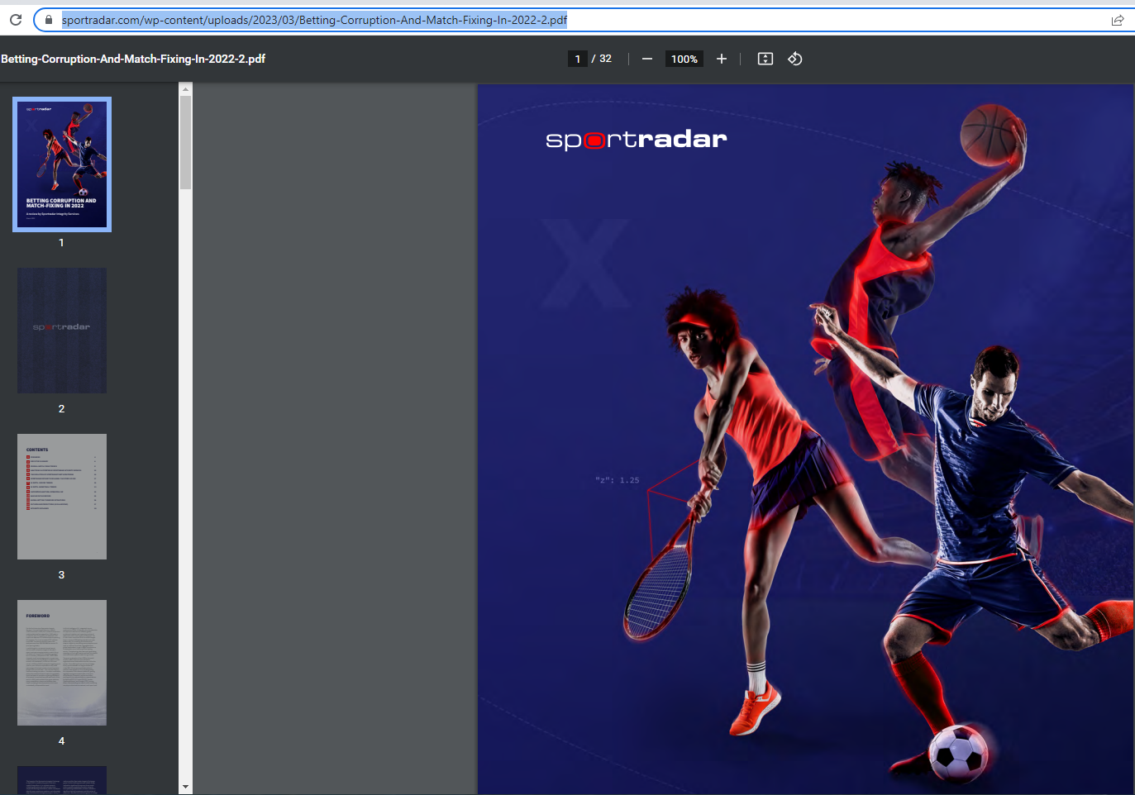Click the fit to page icon
This screenshot has height=795, width=1135.
click(765, 59)
